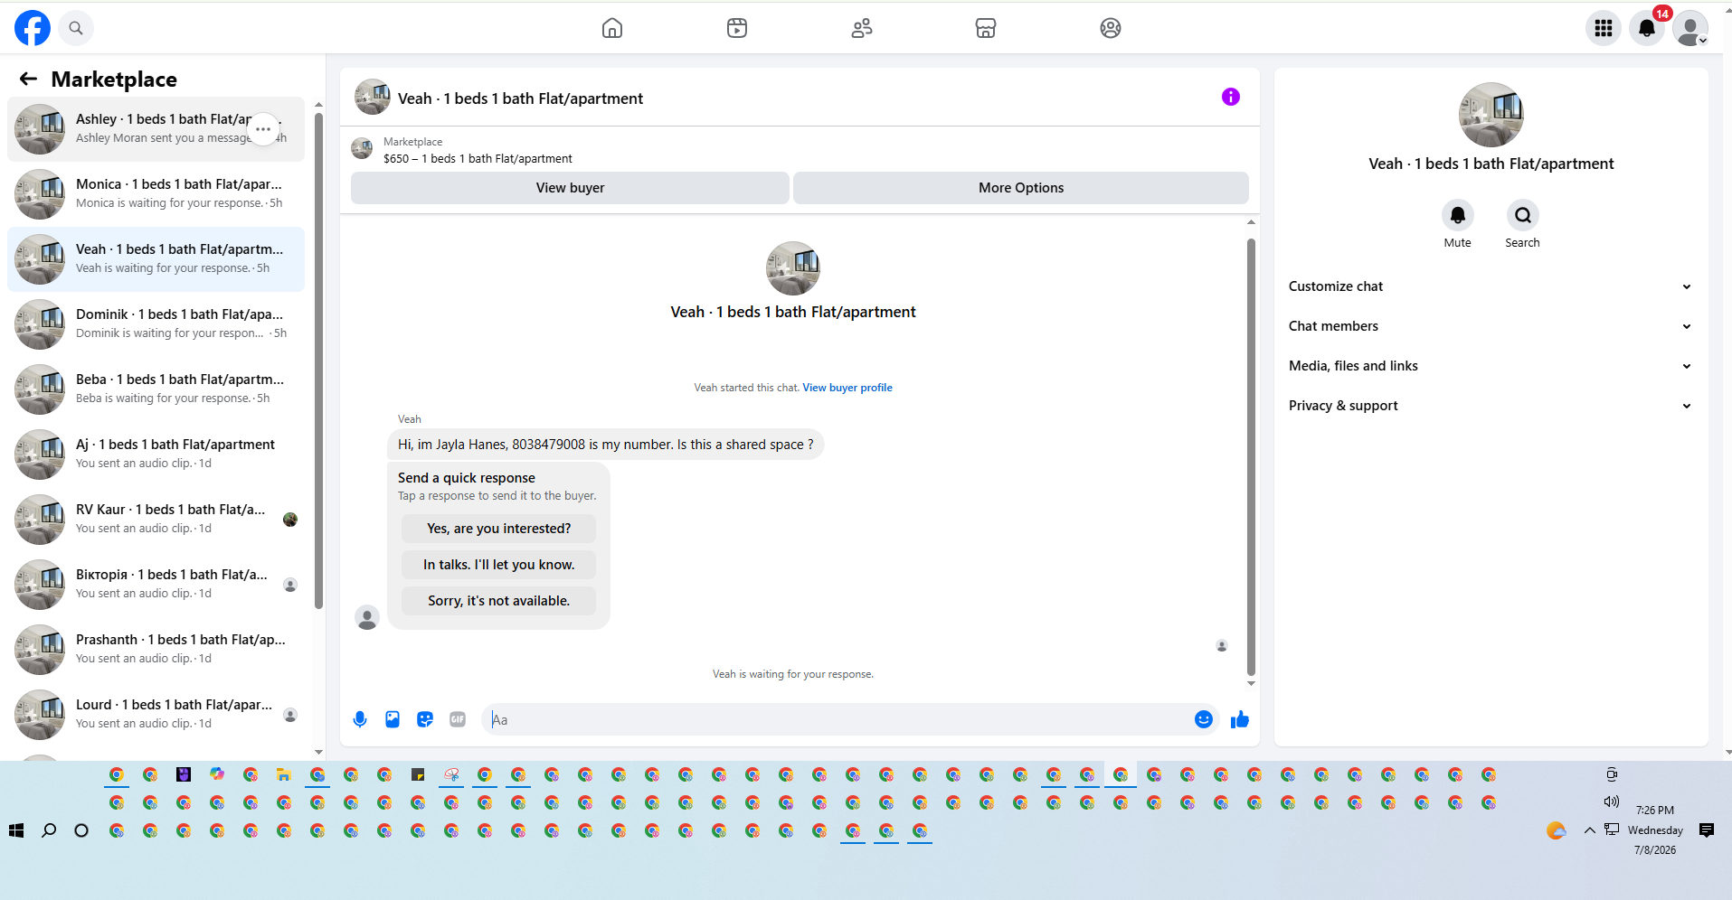Click the back arrow beside Marketplace
Screen dimensions: 1732x900
28,79
